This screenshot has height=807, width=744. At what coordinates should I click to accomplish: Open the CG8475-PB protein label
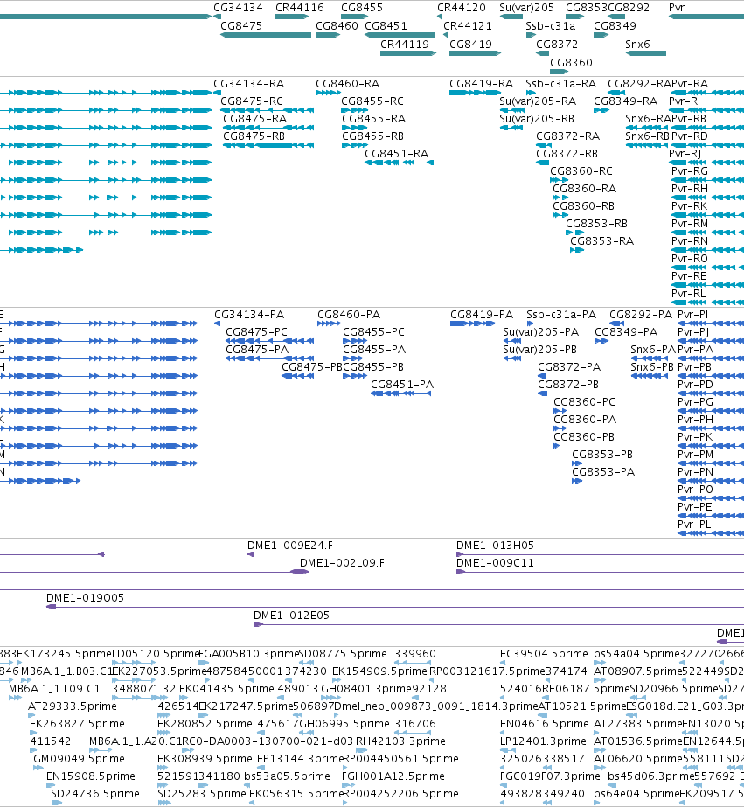click(312, 367)
